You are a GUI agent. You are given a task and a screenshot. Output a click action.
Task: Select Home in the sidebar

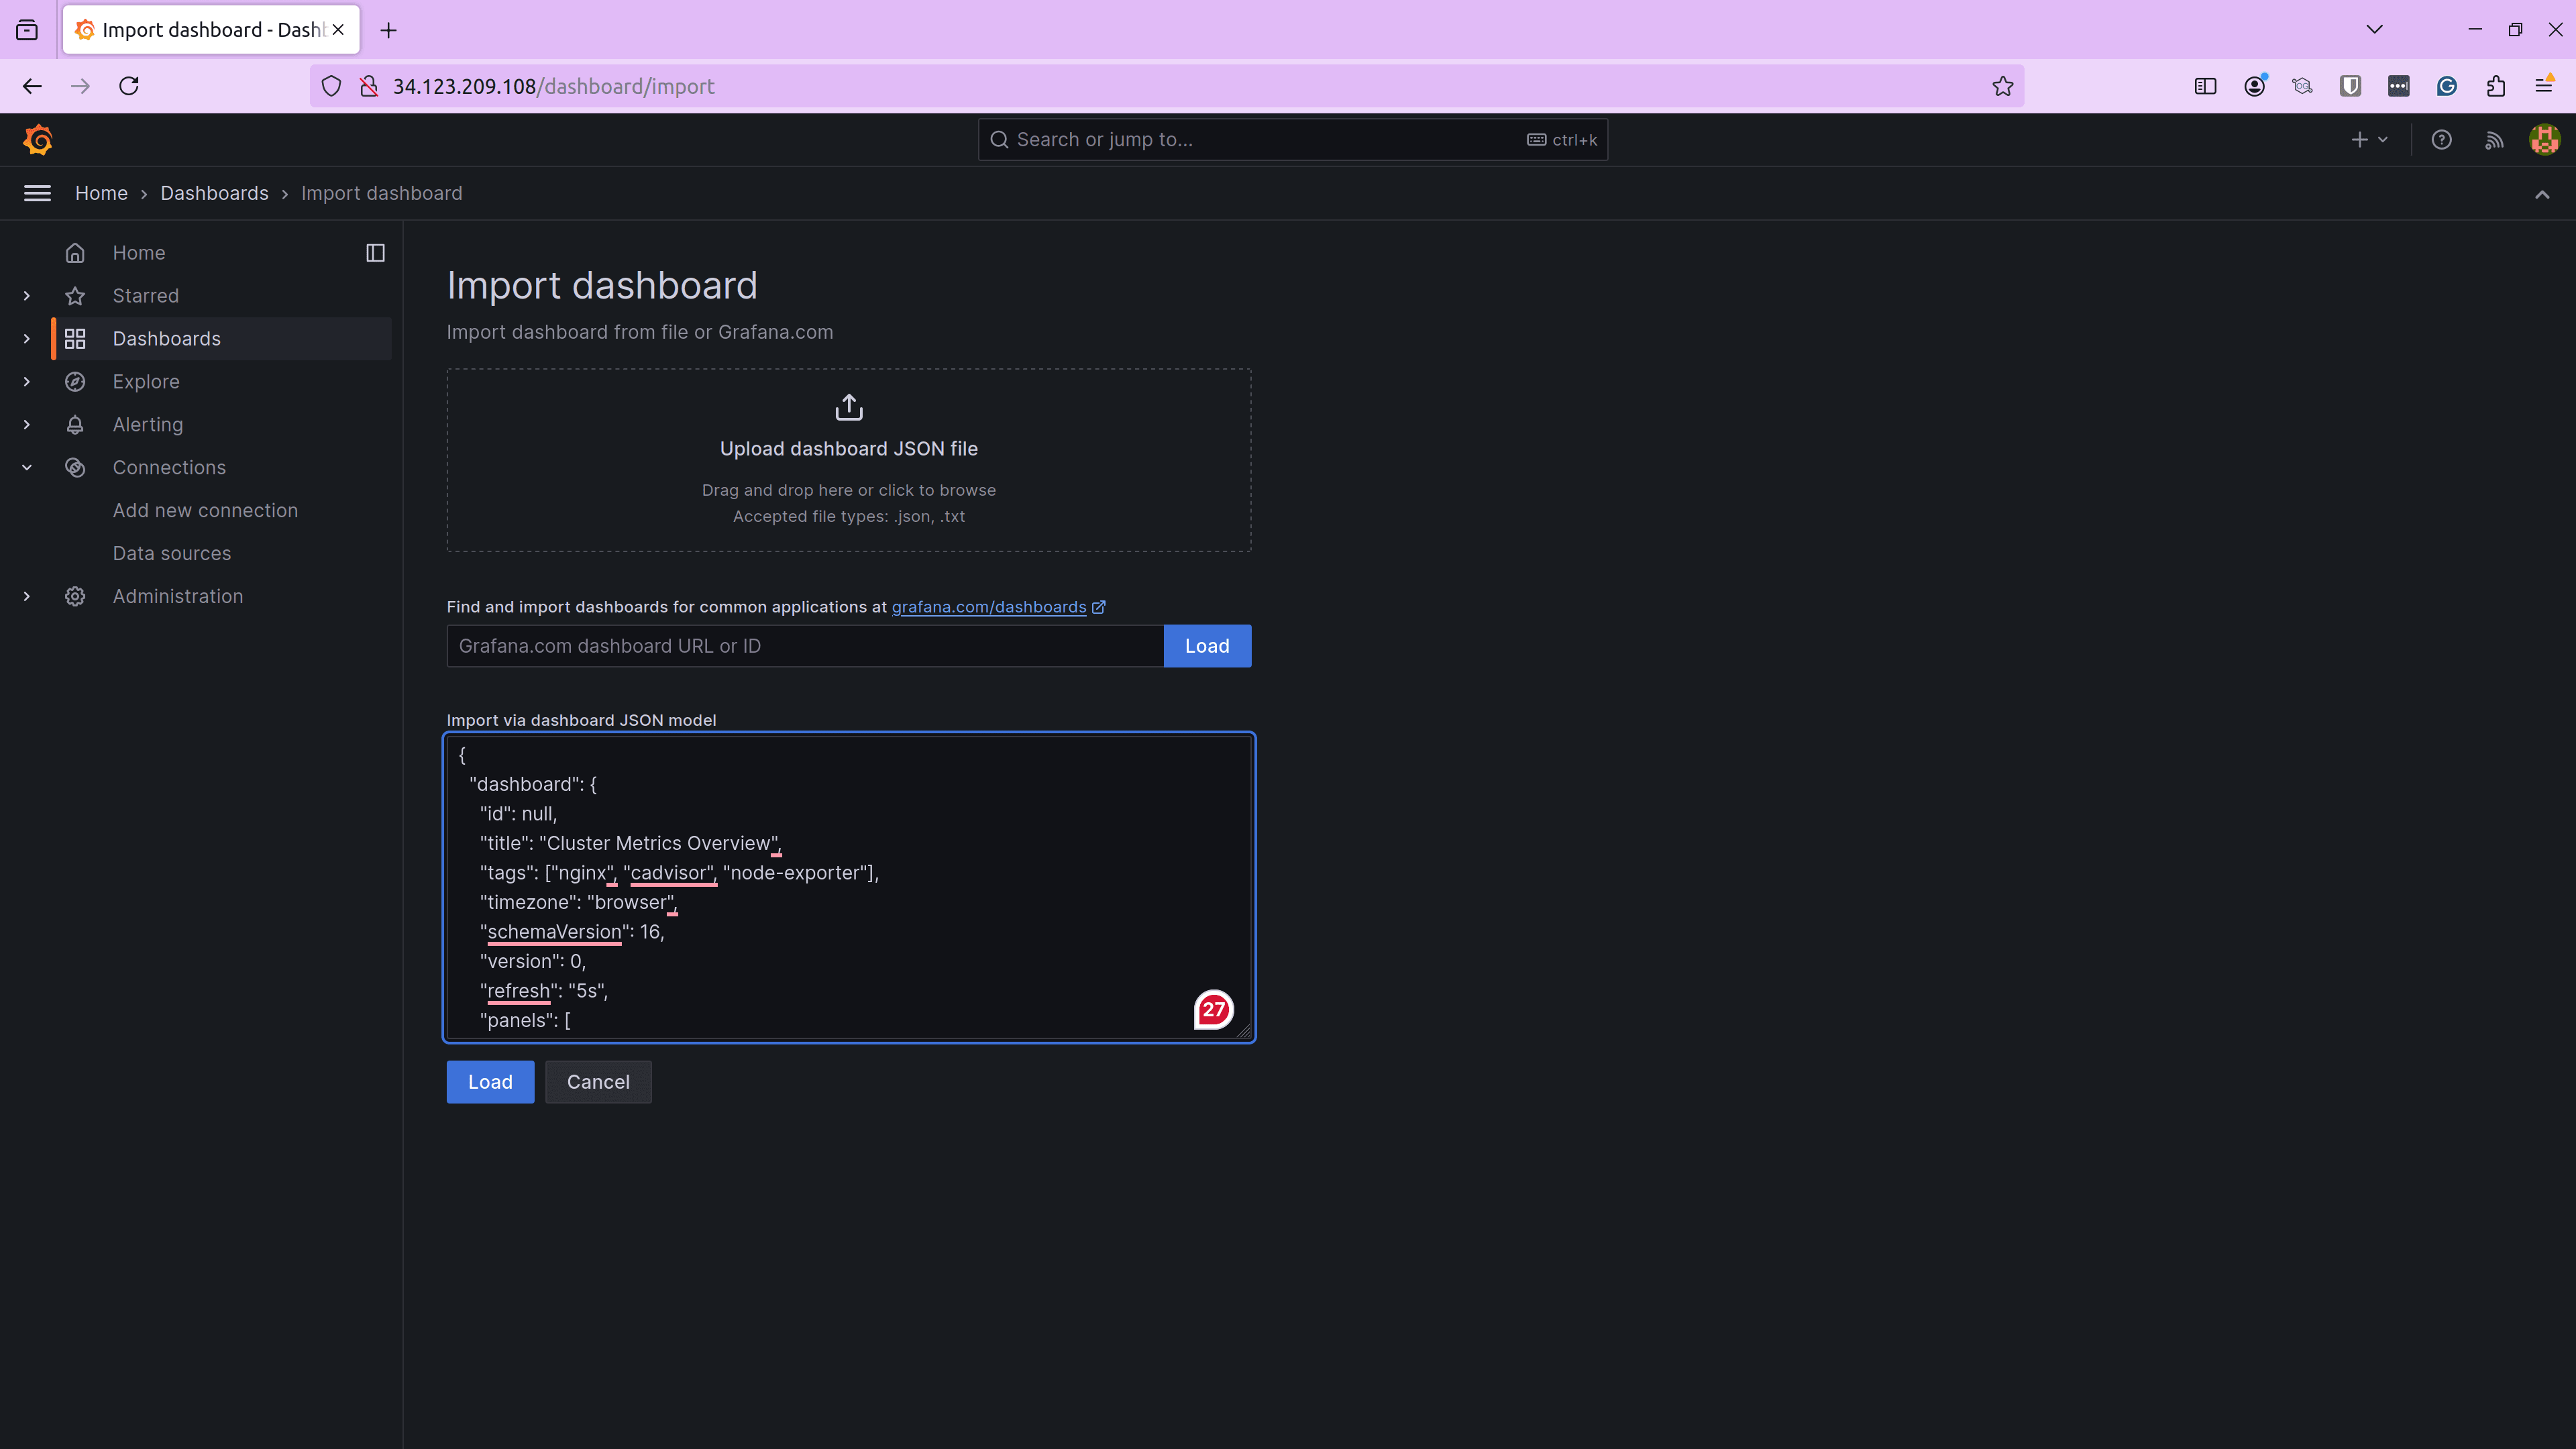point(139,253)
